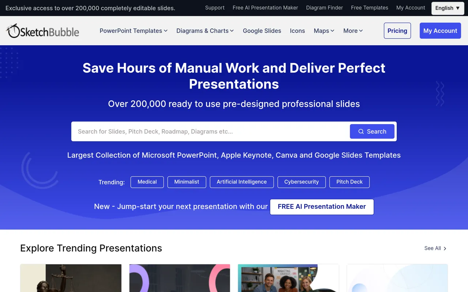
Task: Expand the More menu
Action: [353, 31]
